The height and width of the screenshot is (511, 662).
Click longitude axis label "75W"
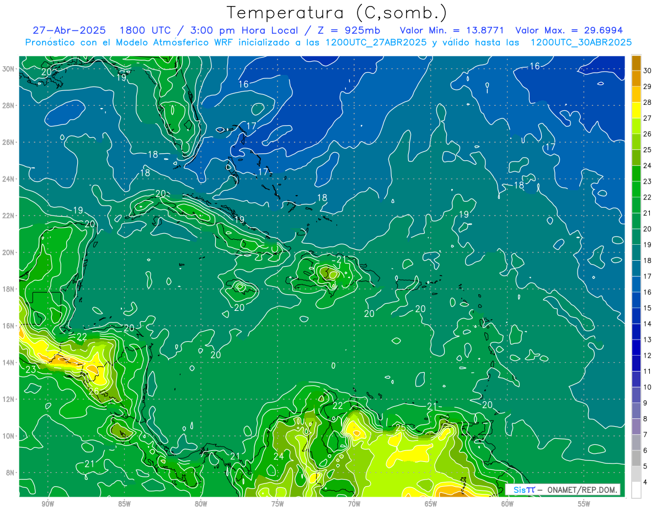(x=277, y=504)
